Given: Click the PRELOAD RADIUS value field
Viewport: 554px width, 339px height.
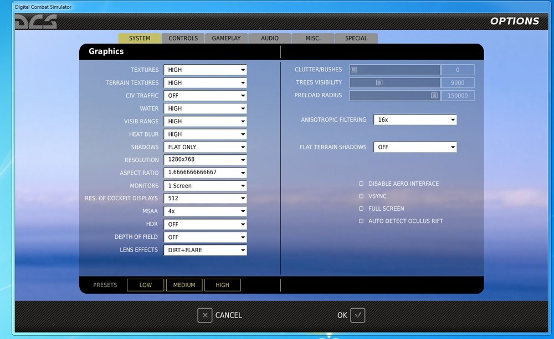Looking at the screenshot, I should point(458,96).
